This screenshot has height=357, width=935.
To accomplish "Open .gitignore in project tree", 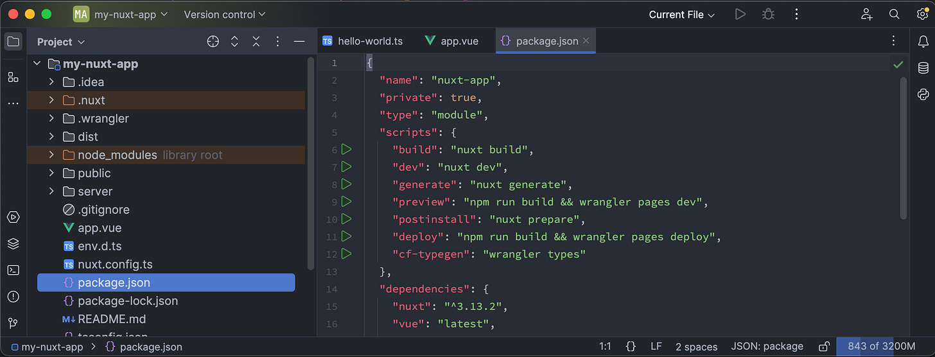I will [103, 210].
